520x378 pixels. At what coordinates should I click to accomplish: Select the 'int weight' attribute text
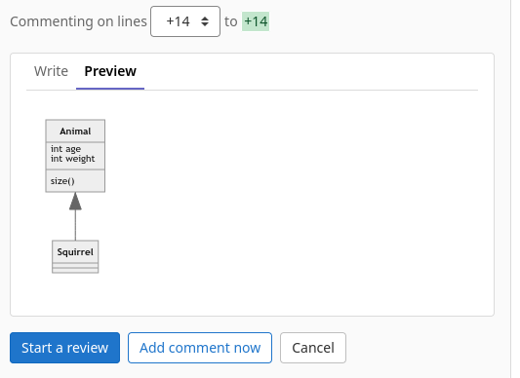[72, 159]
